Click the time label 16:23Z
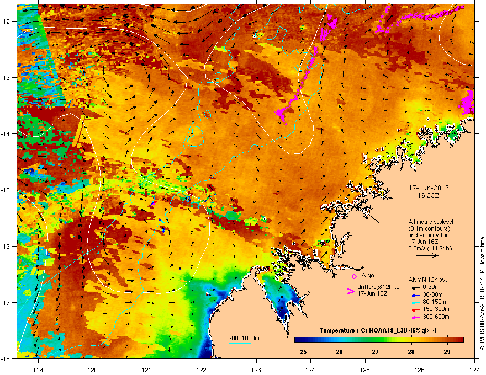Image resolution: width=486 pixels, height=375 pixels. (429, 196)
